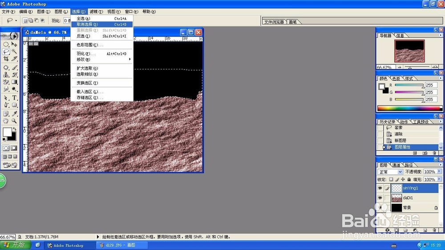Create new snapshot in History panel
This screenshot has width=445, height=250.
click(x=425, y=153)
